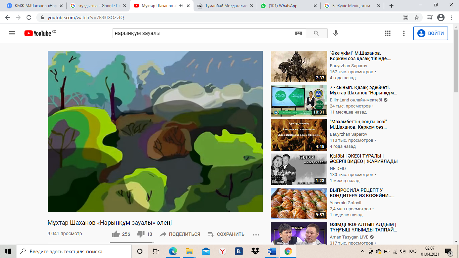Show hidden system tray icons
459x258 pixels.
tap(363, 251)
